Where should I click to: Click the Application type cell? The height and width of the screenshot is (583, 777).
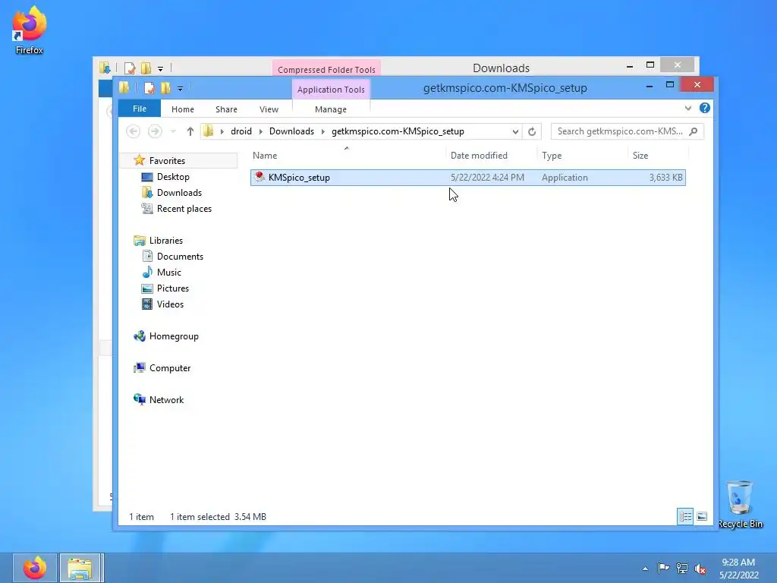coord(565,178)
